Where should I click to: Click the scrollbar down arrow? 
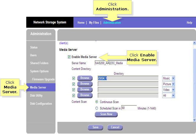(194, 120)
